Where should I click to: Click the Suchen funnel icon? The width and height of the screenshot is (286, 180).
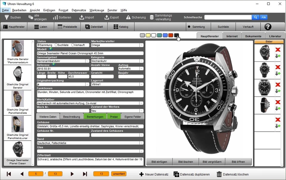(7, 18)
